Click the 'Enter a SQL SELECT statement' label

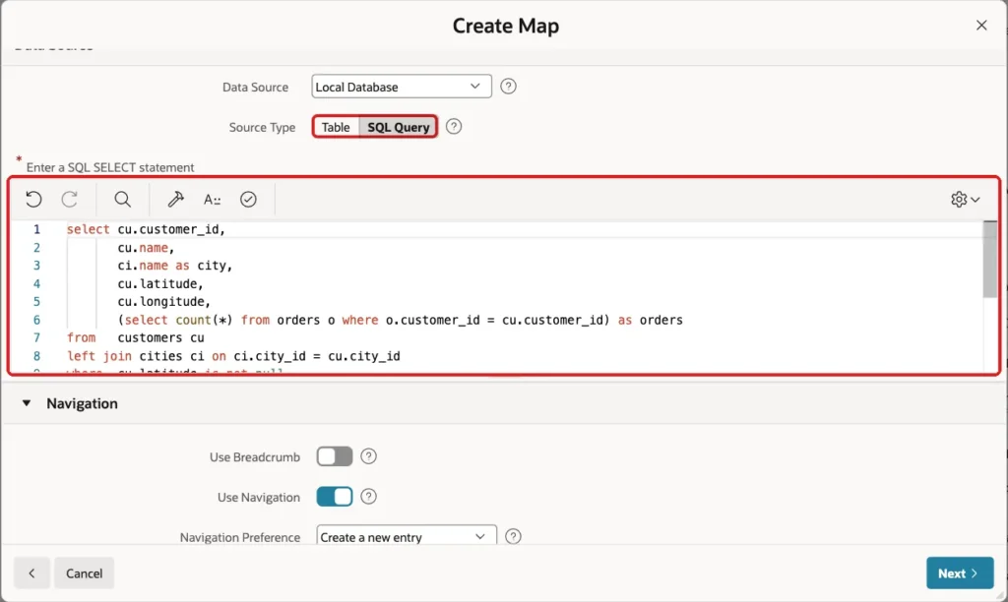pos(110,167)
